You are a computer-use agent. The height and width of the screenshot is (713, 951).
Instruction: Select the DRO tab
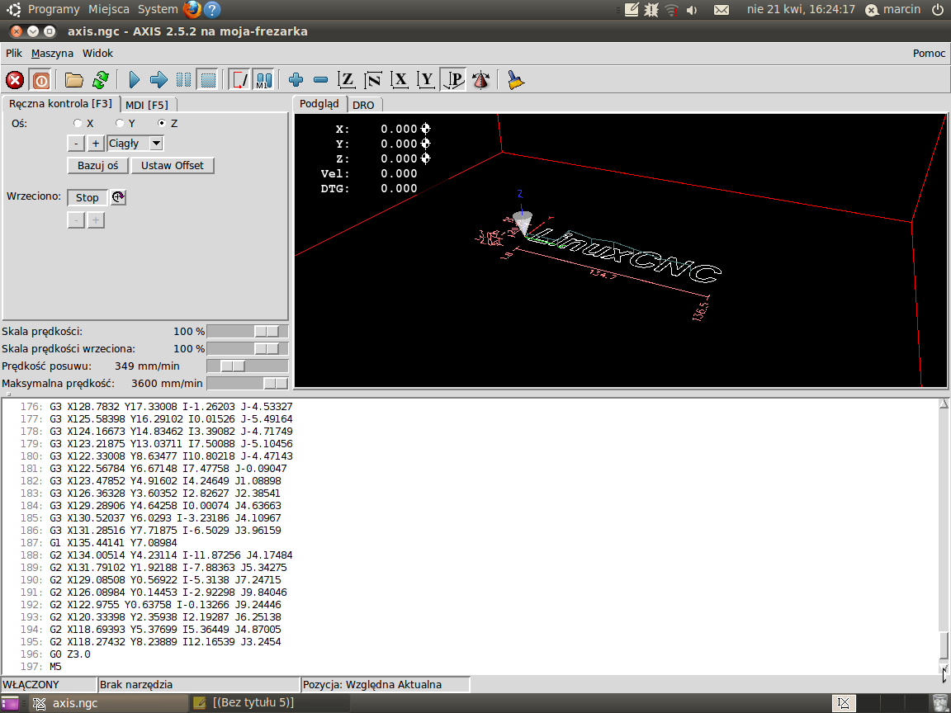point(363,105)
